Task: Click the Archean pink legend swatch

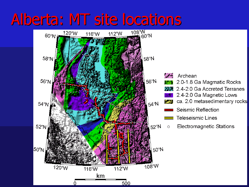Action: coord(169,76)
